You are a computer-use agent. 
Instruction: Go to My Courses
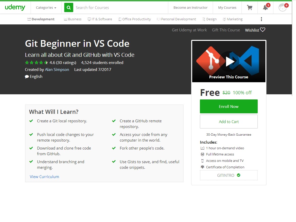click(x=227, y=7)
